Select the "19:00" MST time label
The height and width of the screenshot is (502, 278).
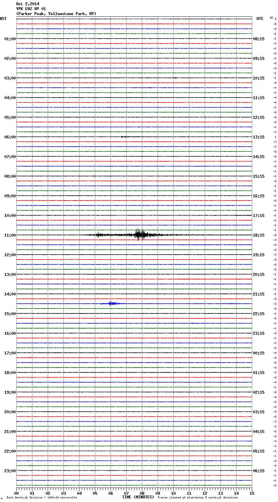10,392
